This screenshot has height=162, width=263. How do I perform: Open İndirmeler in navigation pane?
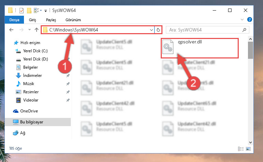[32, 76]
